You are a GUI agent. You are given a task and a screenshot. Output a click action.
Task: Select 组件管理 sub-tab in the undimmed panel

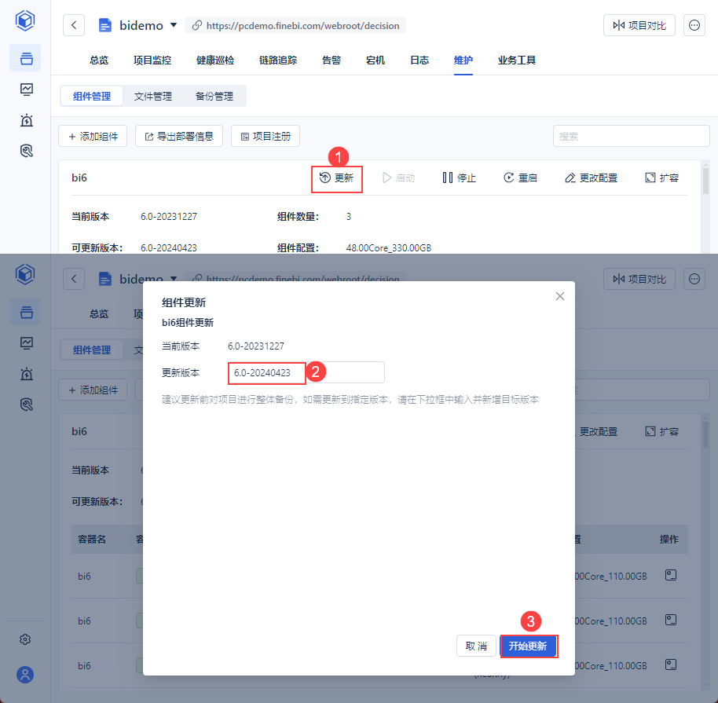tap(92, 96)
